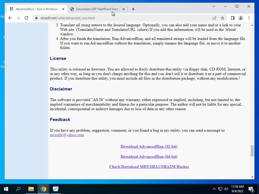
Task: Click the License heading
Action: pos(58,58)
